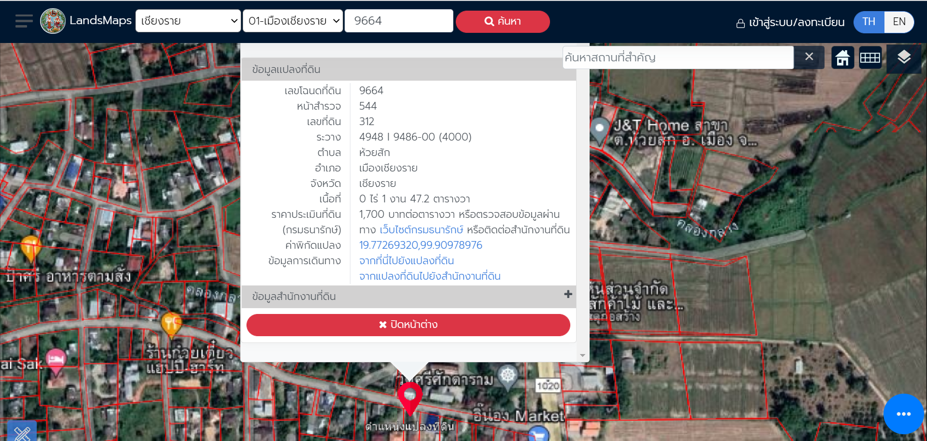Click the ข้อมูลแปลงที่ดิน panel header

pyautogui.click(x=408, y=69)
